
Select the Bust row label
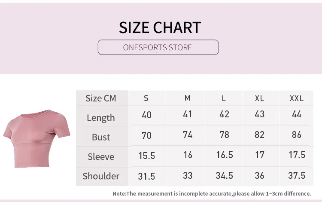[x=101, y=137]
